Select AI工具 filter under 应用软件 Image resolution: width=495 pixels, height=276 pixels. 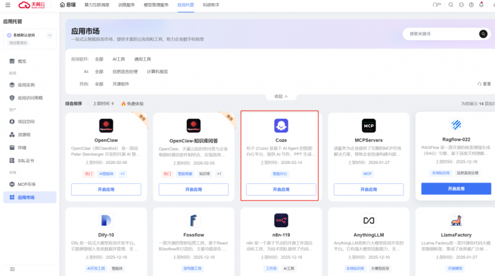tap(119, 59)
